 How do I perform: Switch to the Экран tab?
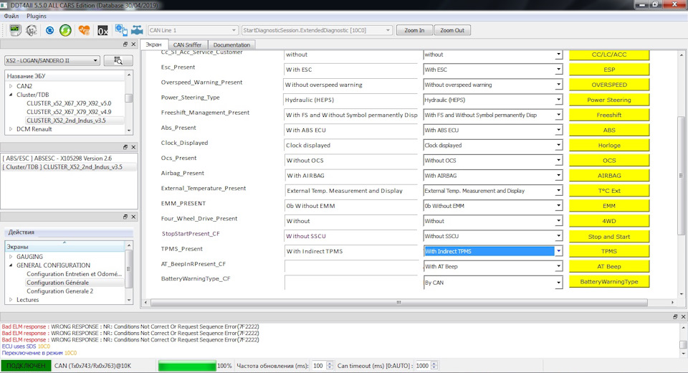coord(153,44)
